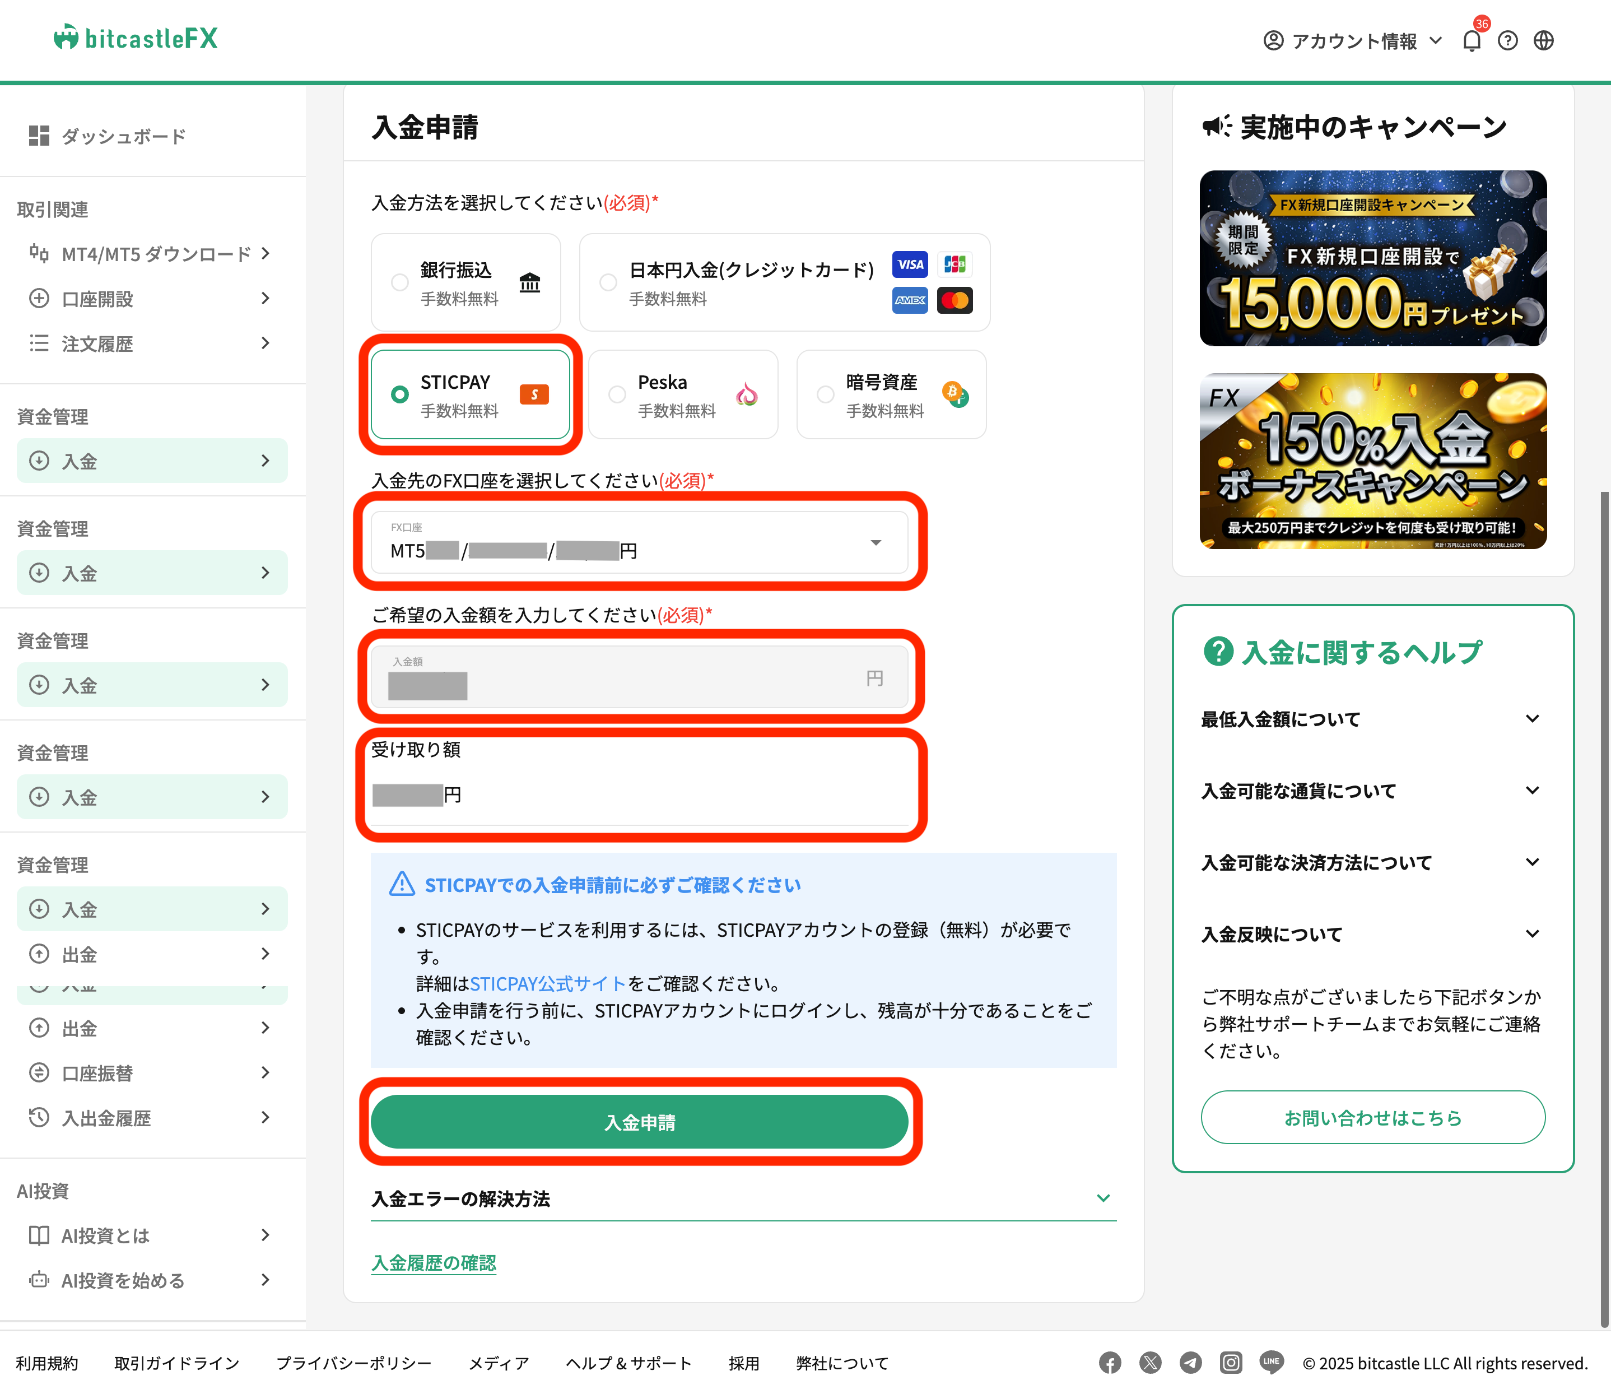This screenshot has width=1611, height=1394.
Task: Select the 日本円入金 credit card radio button
Action: [608, 282]
